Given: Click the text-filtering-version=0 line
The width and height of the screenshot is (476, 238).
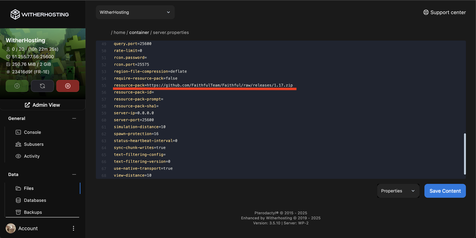Looking at the screenshot, I should 142,162.
